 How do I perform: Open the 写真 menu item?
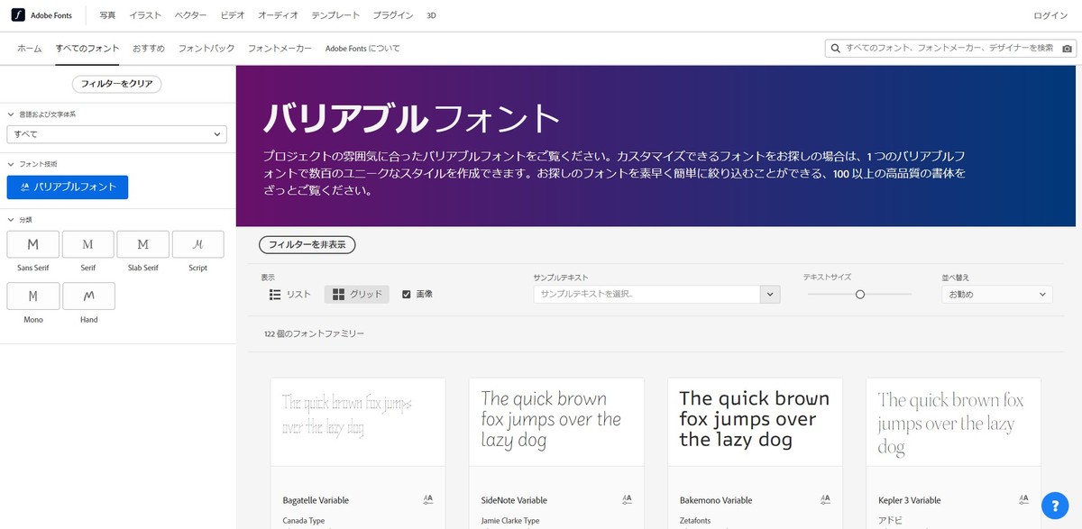tap(107, 15)
